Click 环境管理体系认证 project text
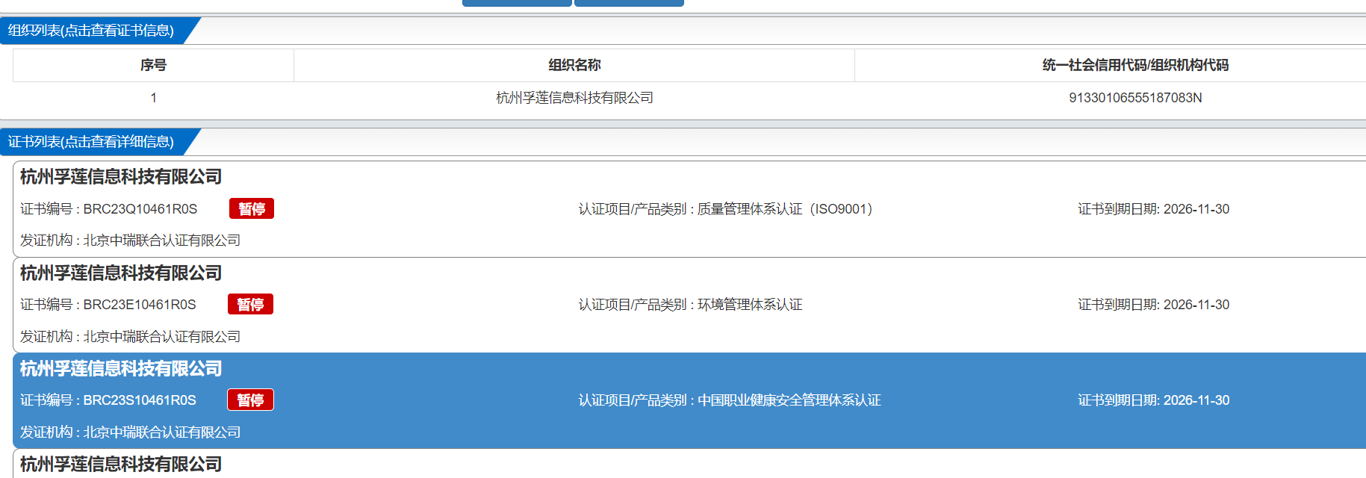This screenshot has height=478, width=1366. [750, 305]
